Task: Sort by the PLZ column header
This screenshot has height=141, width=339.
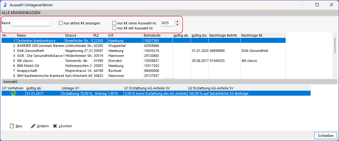Action: point(100,35)
